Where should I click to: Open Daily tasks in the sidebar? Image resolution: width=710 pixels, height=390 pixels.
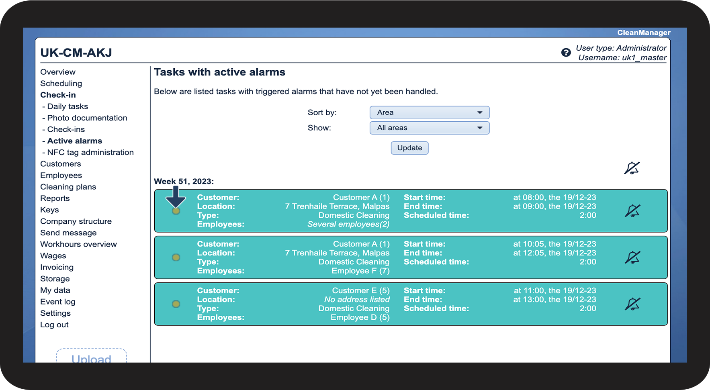[68, 106]
